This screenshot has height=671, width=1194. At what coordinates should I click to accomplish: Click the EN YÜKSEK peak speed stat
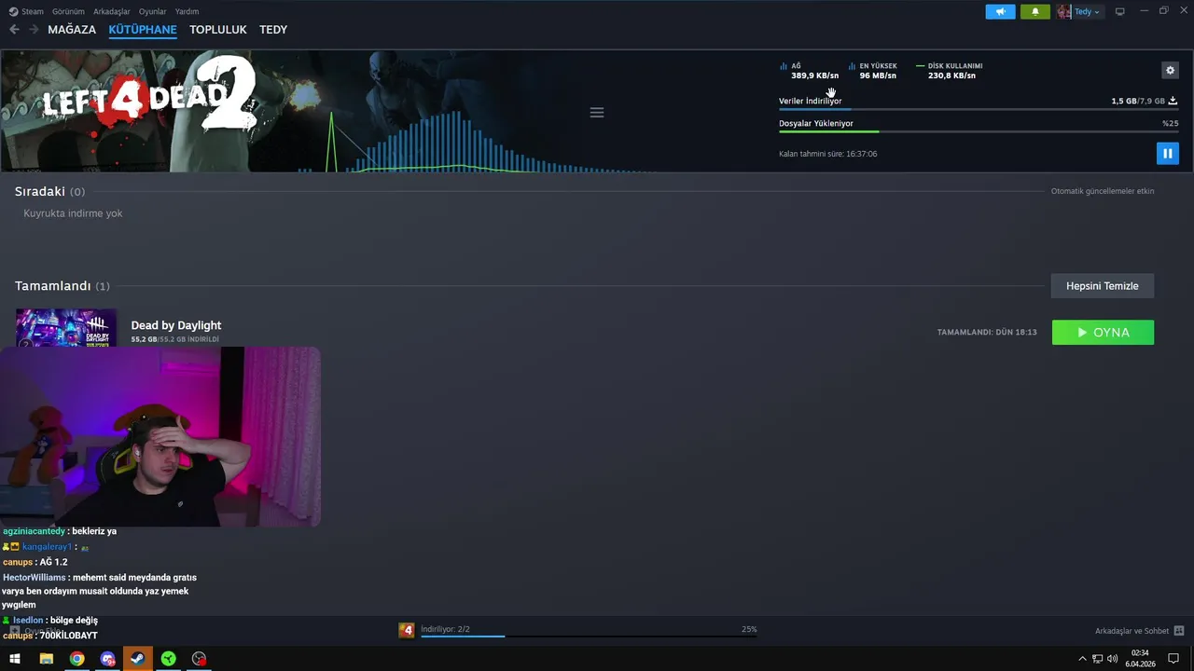point(873,71)
